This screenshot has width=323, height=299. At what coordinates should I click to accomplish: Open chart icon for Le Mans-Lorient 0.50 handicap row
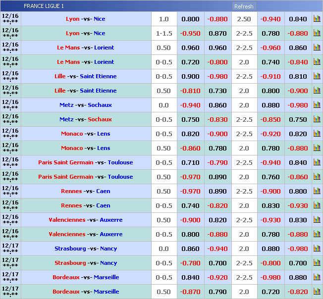pyautogui.click(x=317, y=48)
